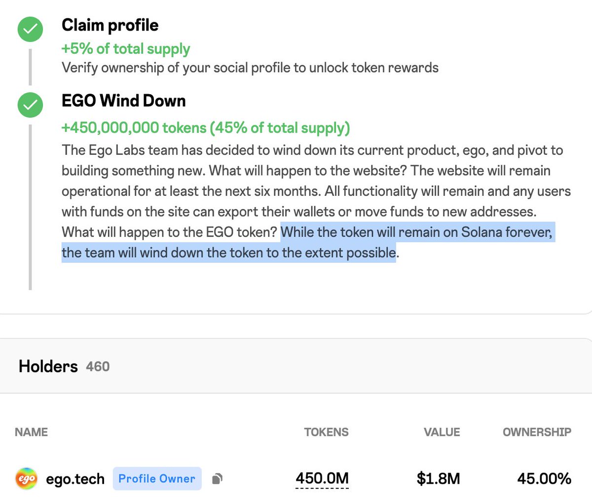Open the ego.tech holder name
Image resolution: width=592 pixels, height=504 pixels.
tap(75, 479)
